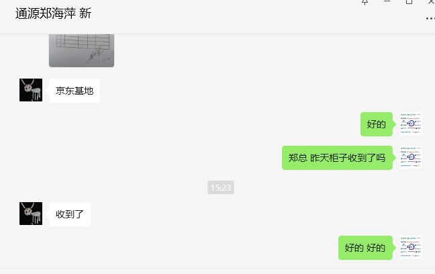
Task: Minimize the chat window
Action: click(x=387, y=1)
